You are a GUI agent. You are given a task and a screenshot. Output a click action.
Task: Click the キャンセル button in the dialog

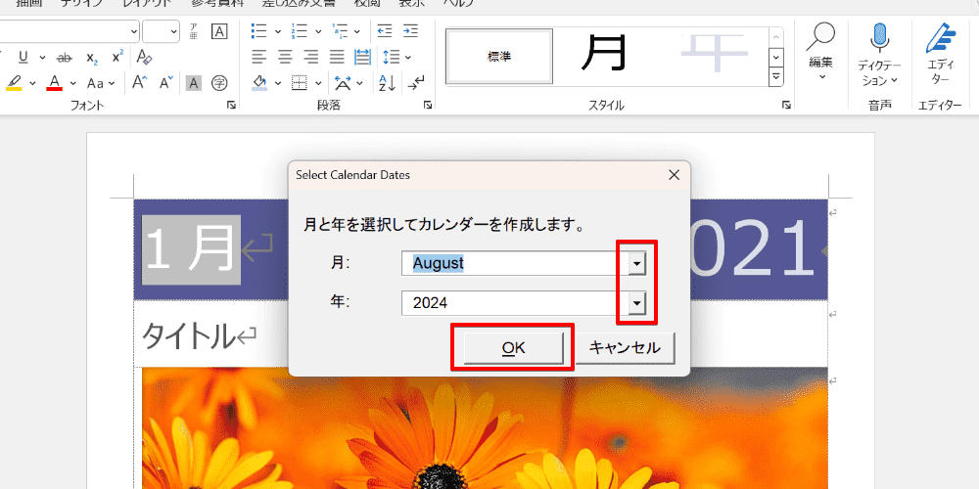click(x=625, y=348)
